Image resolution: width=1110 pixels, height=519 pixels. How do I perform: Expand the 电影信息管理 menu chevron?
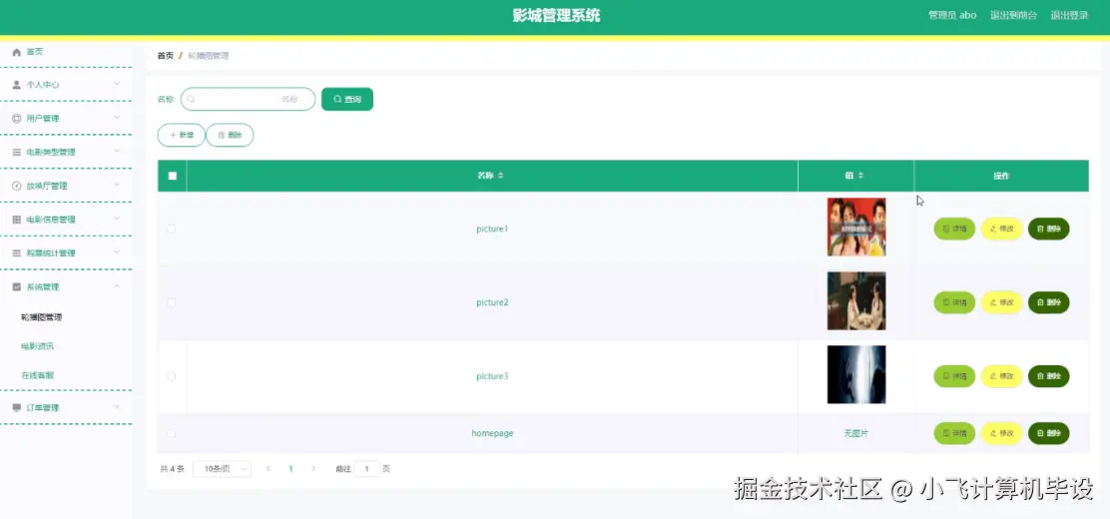pos(117,219)
